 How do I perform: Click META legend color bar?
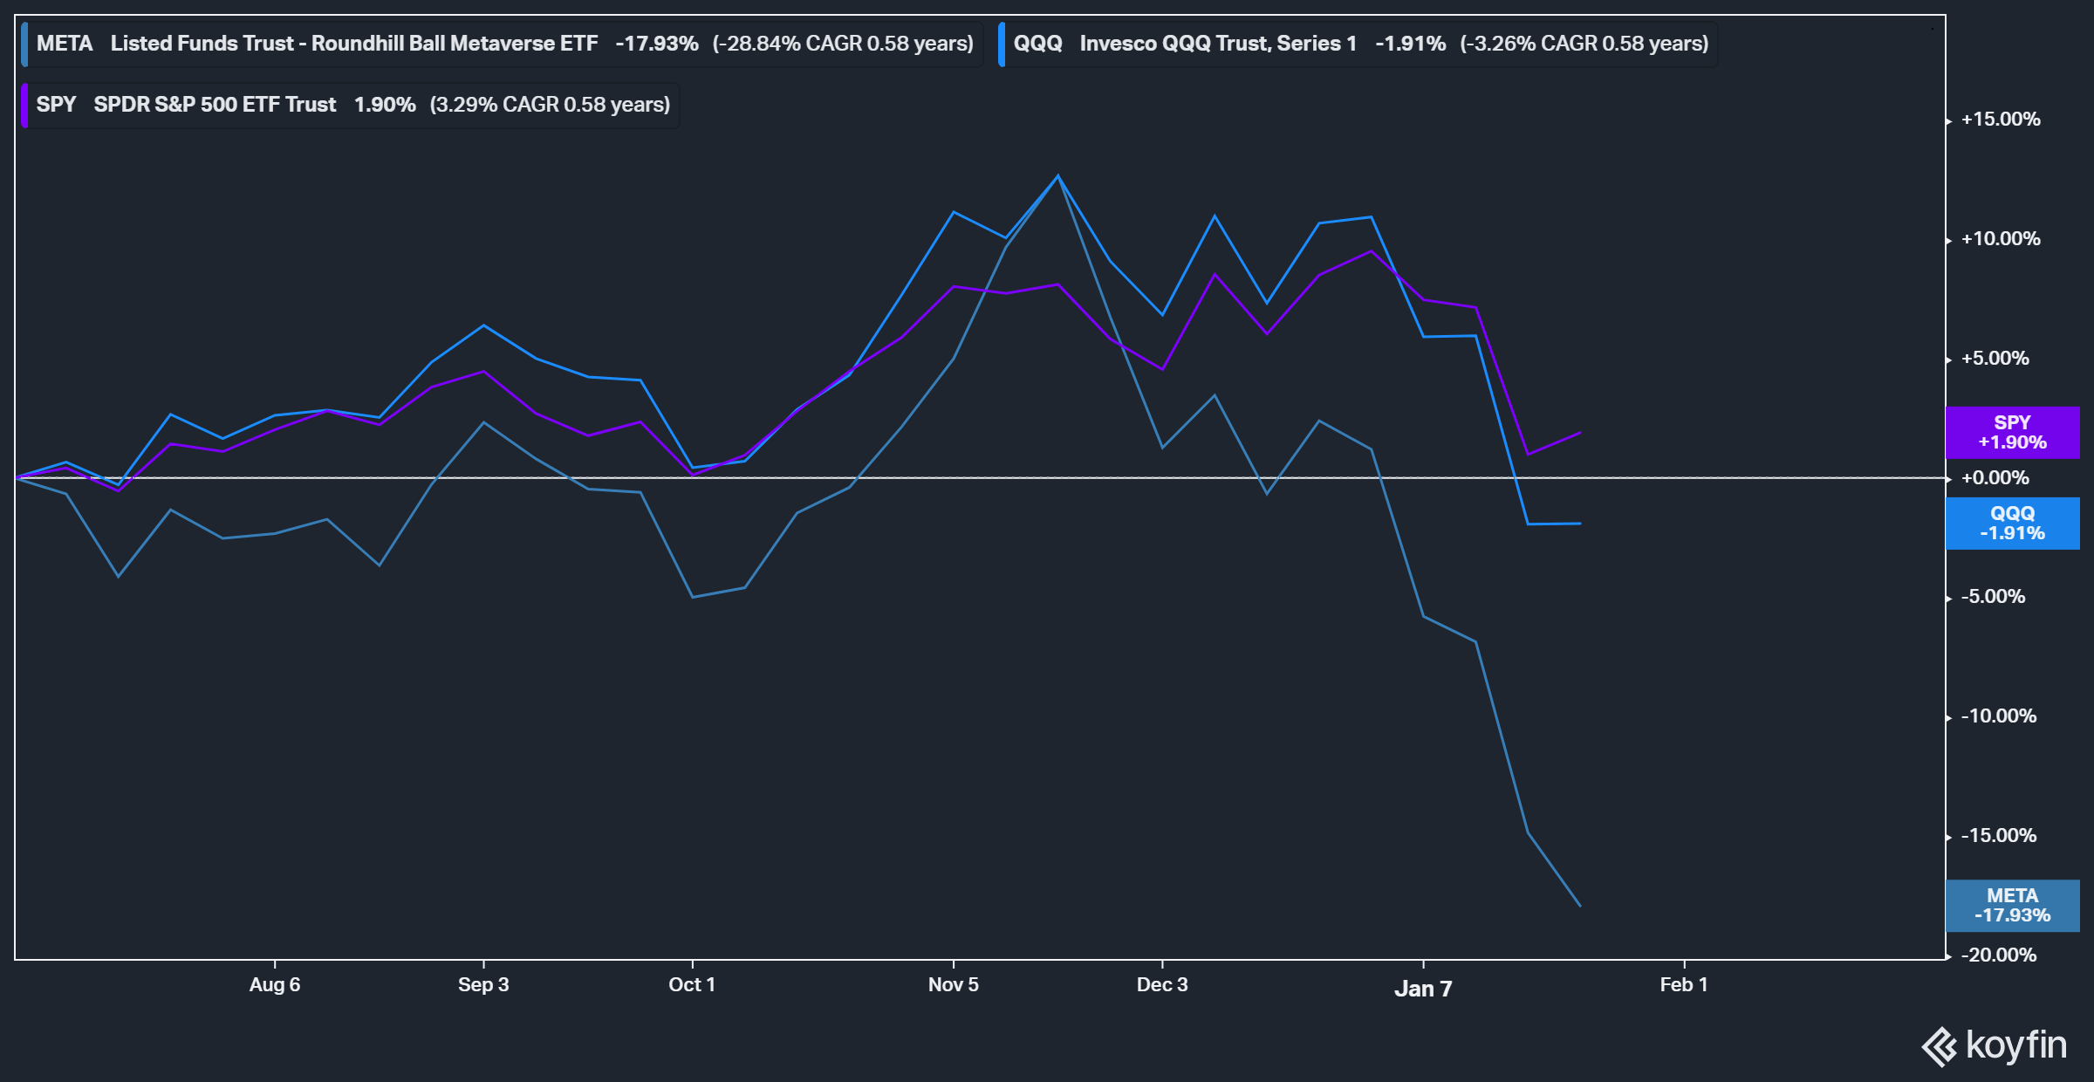24,44
